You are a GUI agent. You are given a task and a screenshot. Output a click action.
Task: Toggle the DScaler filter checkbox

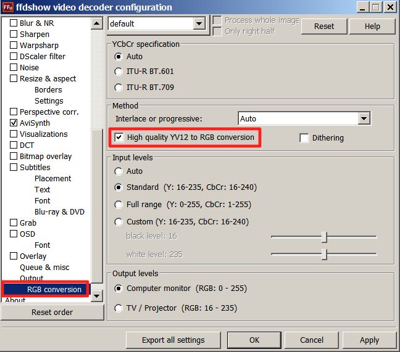coord(13,56)
